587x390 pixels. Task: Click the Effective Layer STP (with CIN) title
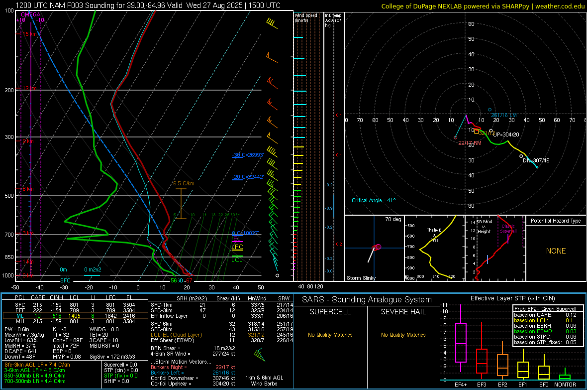point(513,298)
